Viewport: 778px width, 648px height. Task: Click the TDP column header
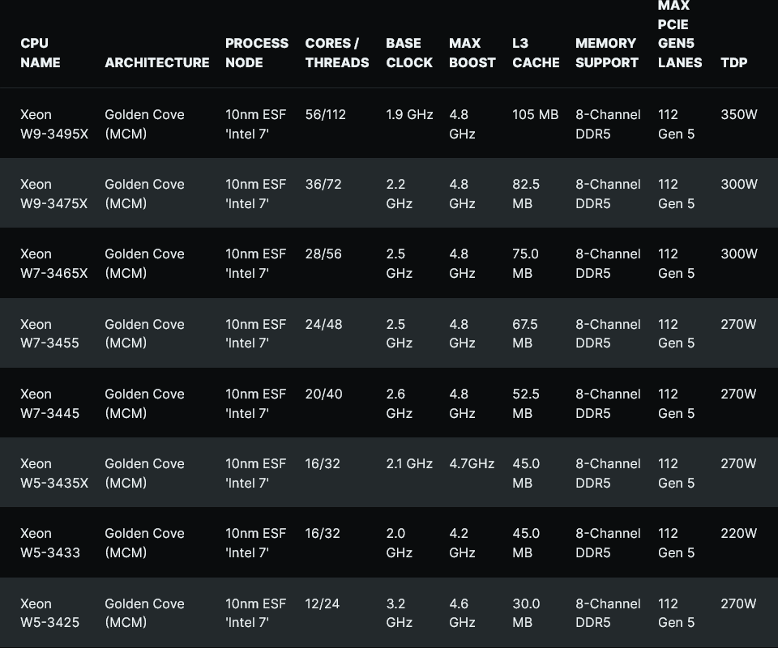point(733,62)
